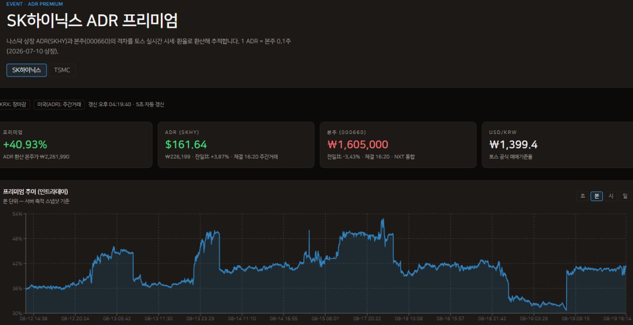Screen dimensions: 633x325
Task: Click the 08-17 20:22 x-axis label
Action: (x=367, y=319)
